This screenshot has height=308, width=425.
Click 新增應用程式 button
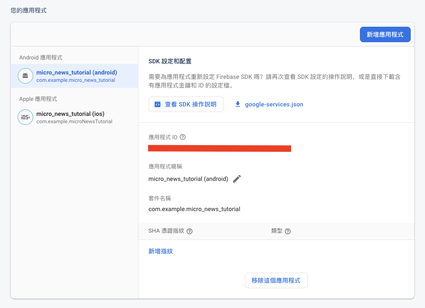pos(385,34)
